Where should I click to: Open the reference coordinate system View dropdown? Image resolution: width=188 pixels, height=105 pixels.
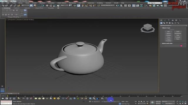point(64,6)
